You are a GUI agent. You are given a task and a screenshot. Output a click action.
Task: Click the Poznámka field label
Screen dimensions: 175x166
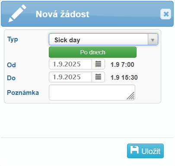pos(23,93)
